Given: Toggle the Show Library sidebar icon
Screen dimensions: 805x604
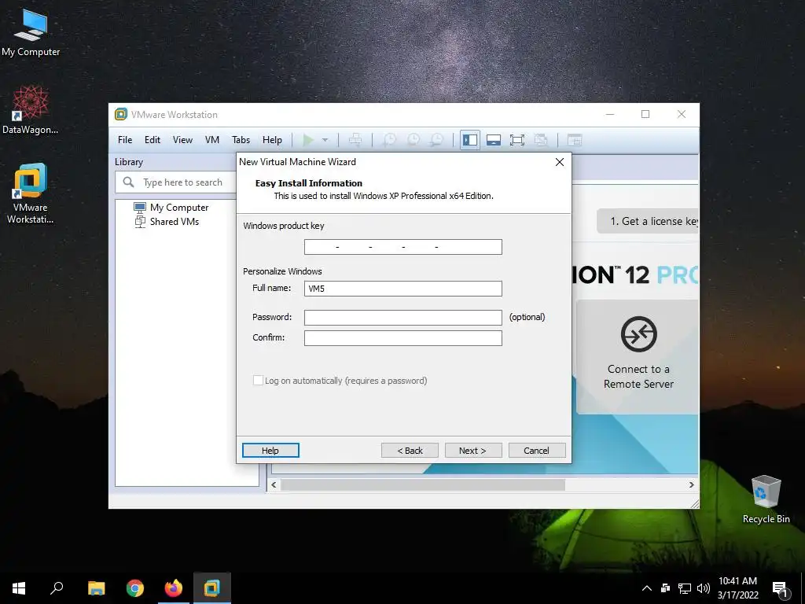Looking at the screenshot, I should pos(470,140).
